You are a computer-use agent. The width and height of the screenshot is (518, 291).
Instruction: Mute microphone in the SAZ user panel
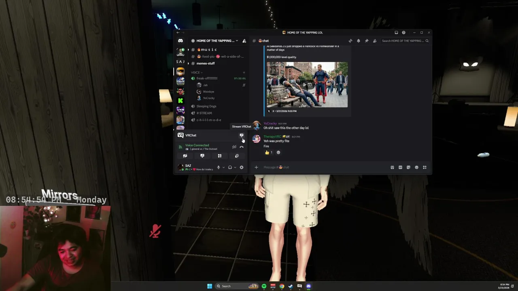219,167
